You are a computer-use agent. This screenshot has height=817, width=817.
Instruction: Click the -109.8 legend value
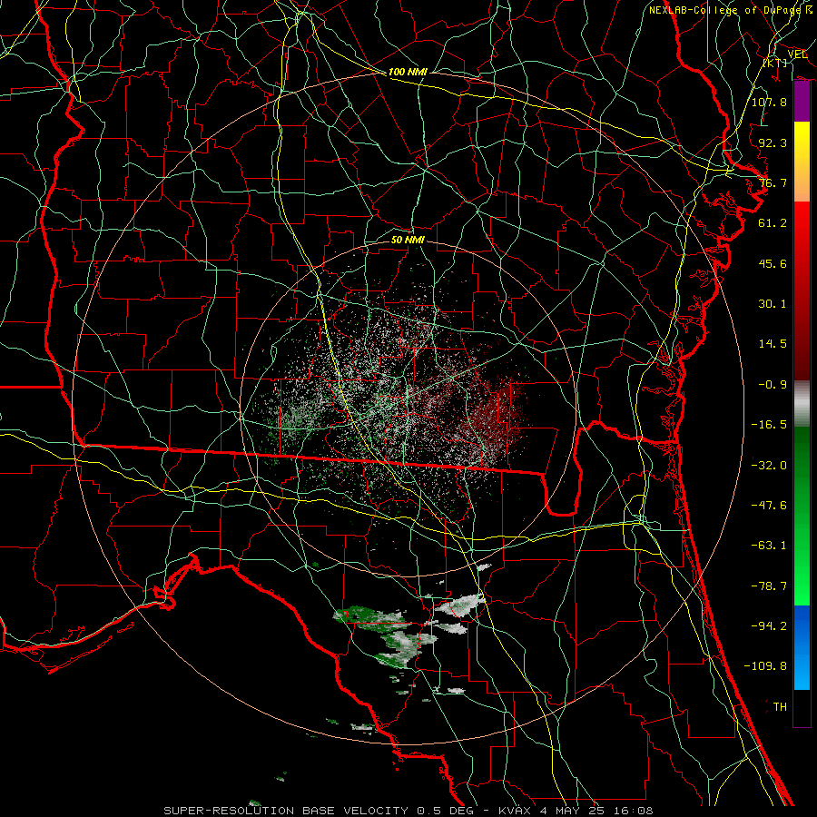tap(765, 666)
